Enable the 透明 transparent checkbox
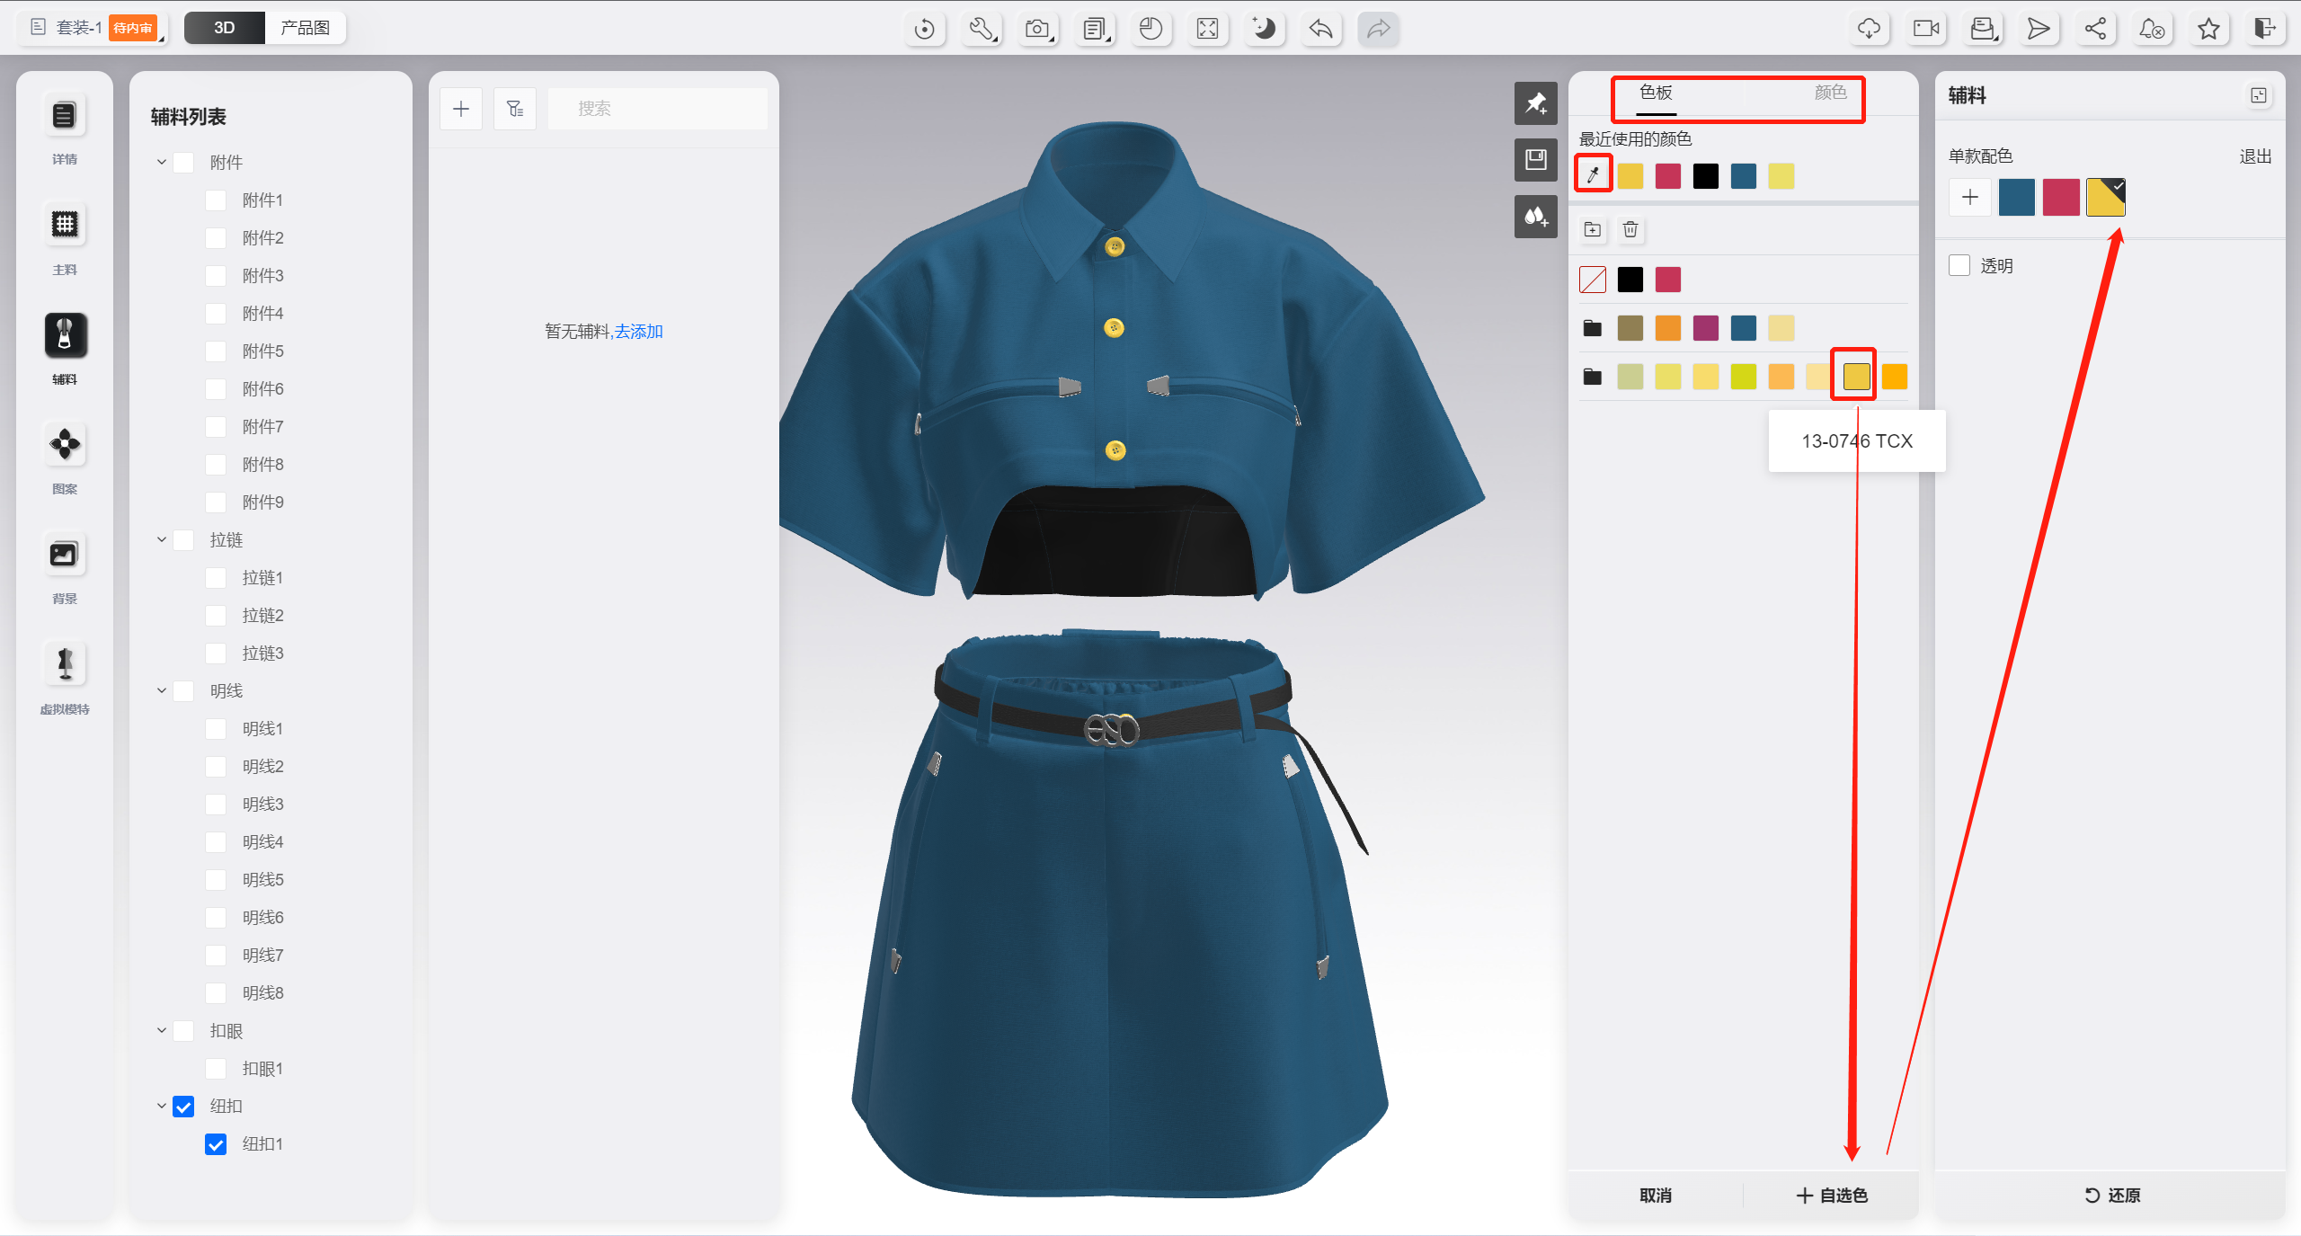The height and width of the screenshot is (1236, 2301). tap(1959, 265)
